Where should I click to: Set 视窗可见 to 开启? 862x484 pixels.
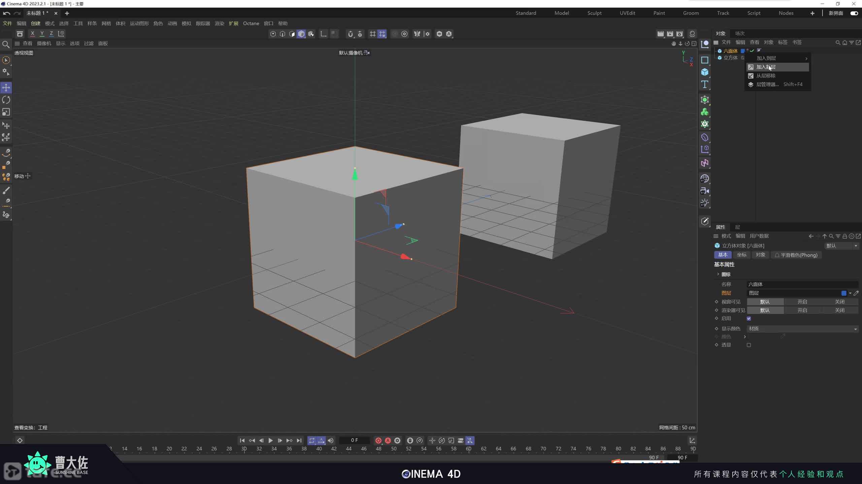(802, 302)
